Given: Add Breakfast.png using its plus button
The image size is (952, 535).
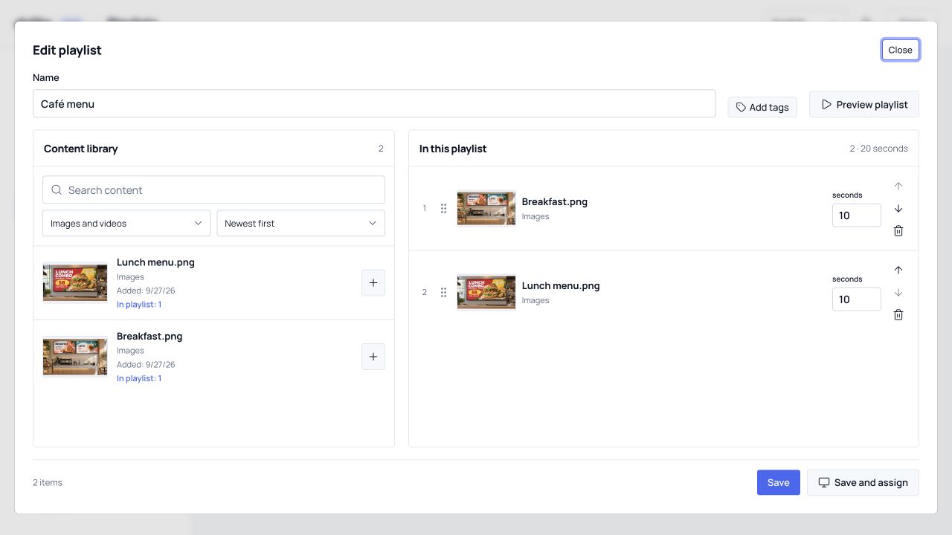Looking at the screenshot, I should click(373, 357).
